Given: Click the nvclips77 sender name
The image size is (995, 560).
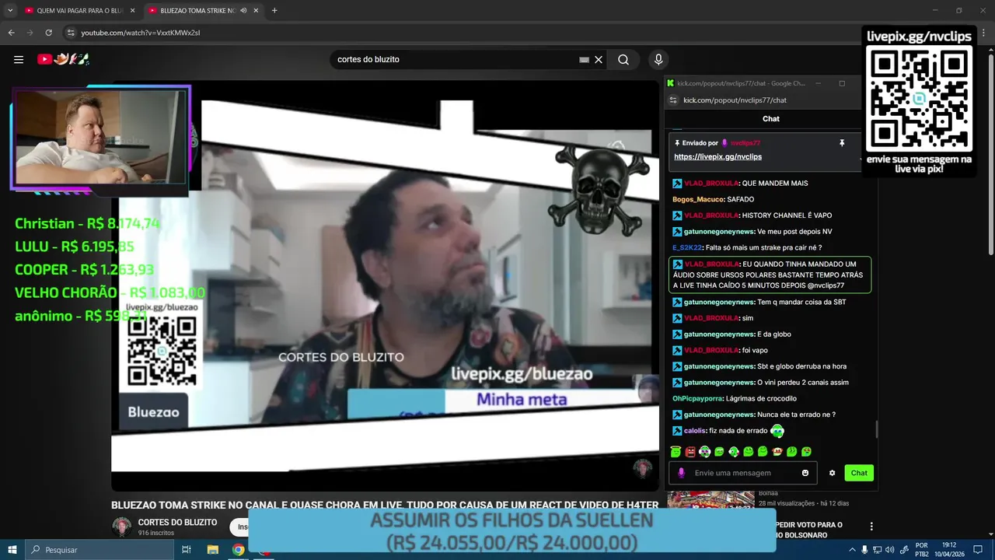Looking at the screenshot, I should point(745,143).
